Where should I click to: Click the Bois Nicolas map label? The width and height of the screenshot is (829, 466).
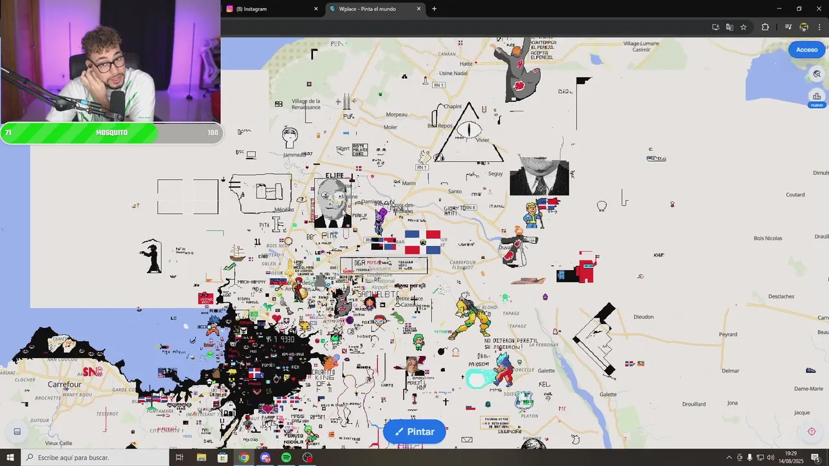pos(767,238)
